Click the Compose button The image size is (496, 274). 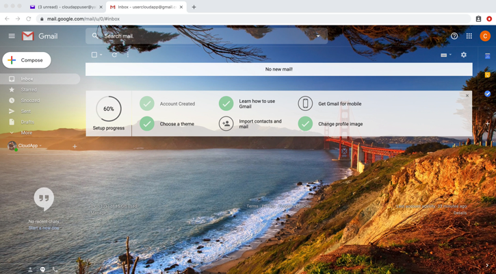27,60
